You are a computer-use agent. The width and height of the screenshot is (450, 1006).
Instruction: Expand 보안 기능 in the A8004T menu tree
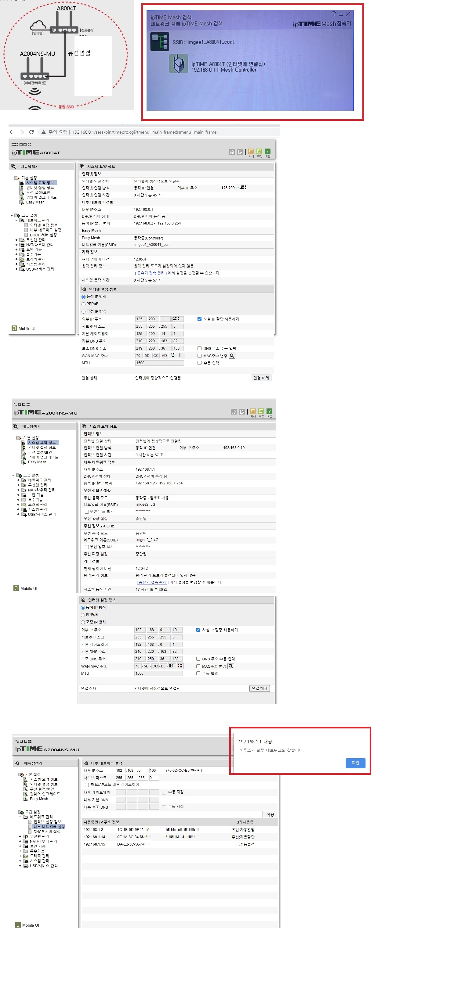tap(16, 250)
